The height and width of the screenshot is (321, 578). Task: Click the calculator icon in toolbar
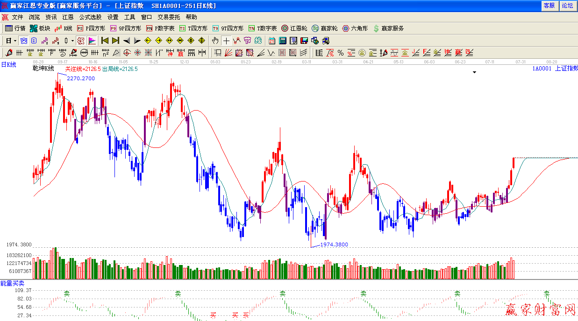point(283,41)
